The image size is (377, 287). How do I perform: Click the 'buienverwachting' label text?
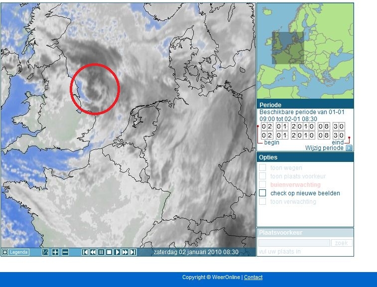click(x=295, y=185)
